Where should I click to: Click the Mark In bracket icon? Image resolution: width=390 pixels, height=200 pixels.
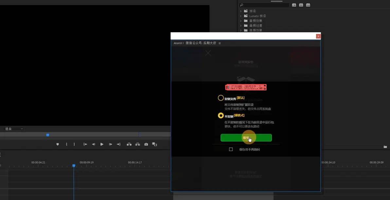[66, 144]
